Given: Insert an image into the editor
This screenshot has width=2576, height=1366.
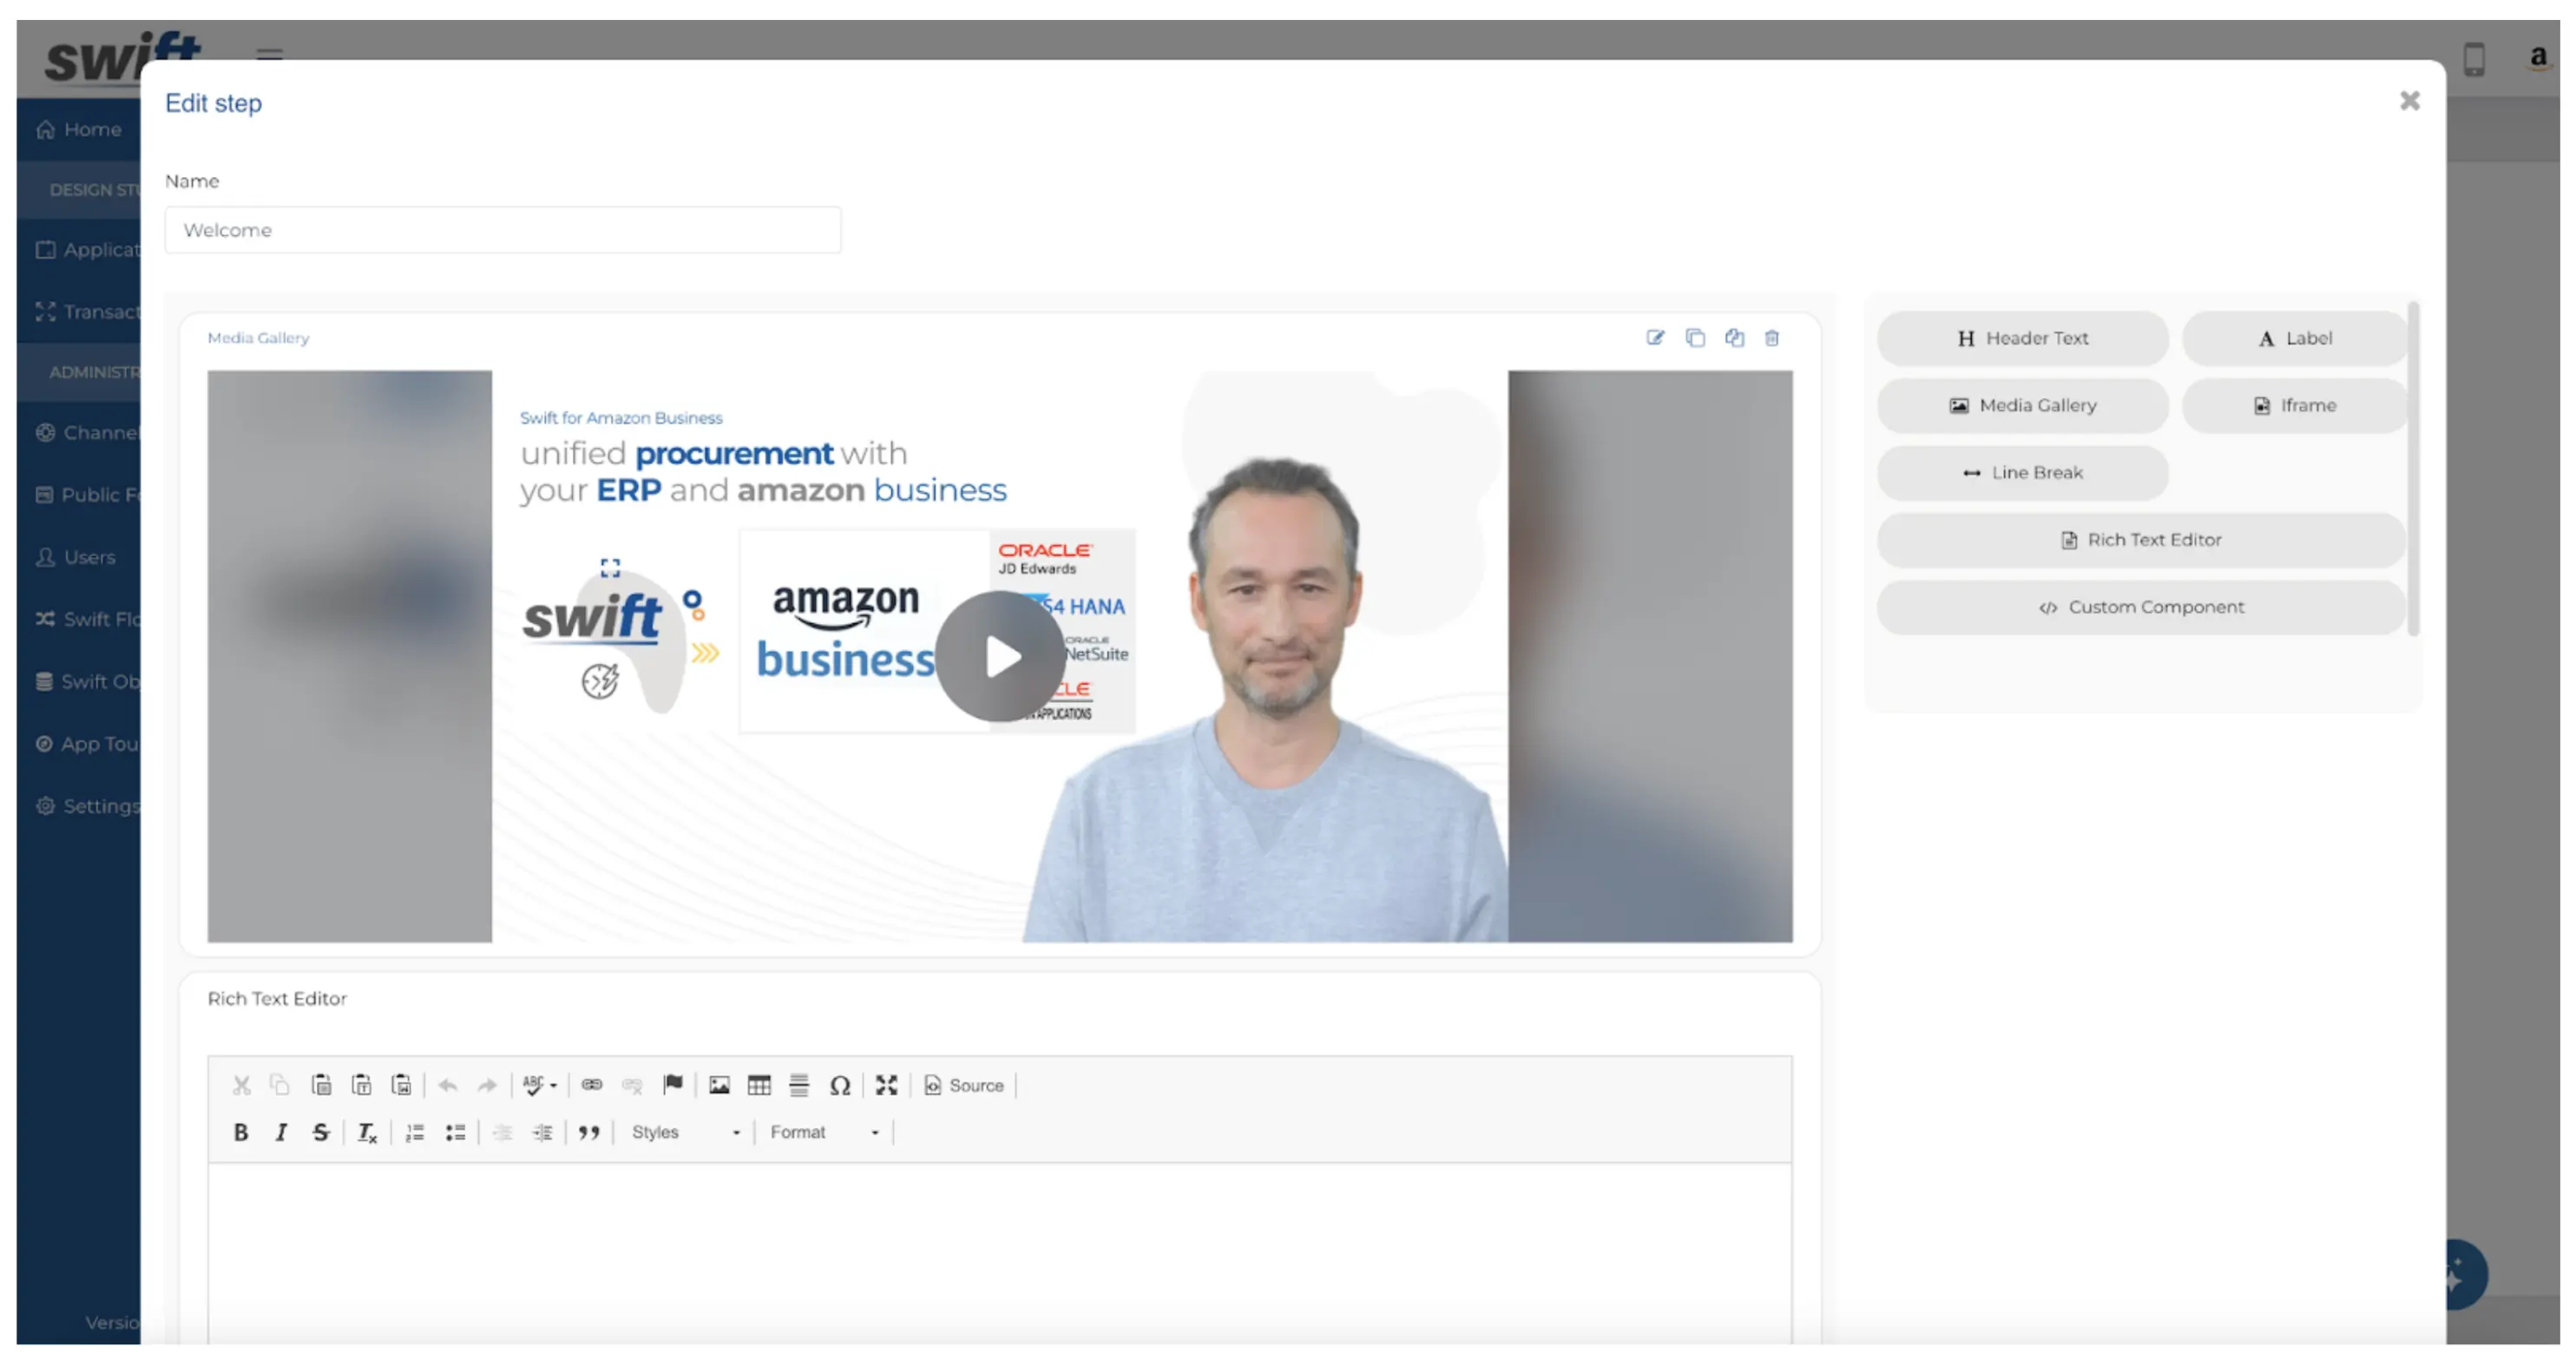Looking at the screenshot, I should tap(719, 1085).
